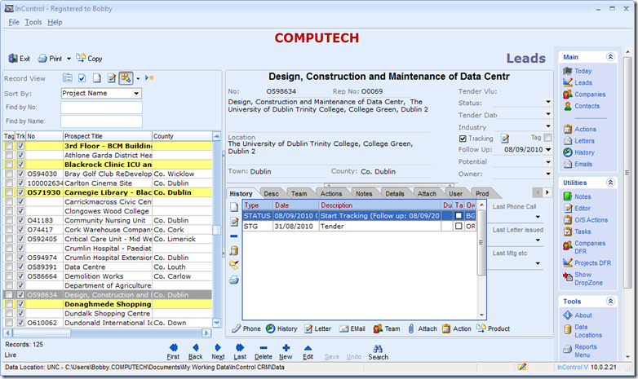Viewport: 638px width, 379px height.
Task: Open the Status dropdown
Action: point(548,102)
